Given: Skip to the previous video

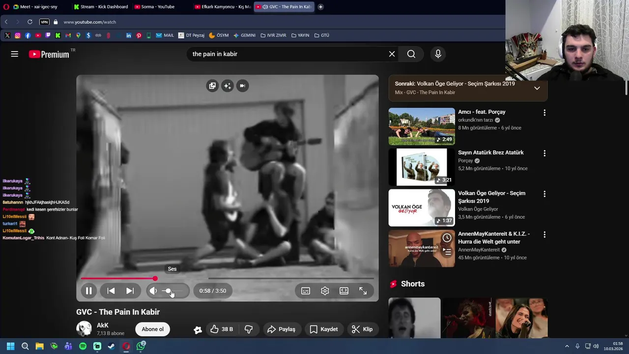Looking at the screenshot, I should [111, 291].
